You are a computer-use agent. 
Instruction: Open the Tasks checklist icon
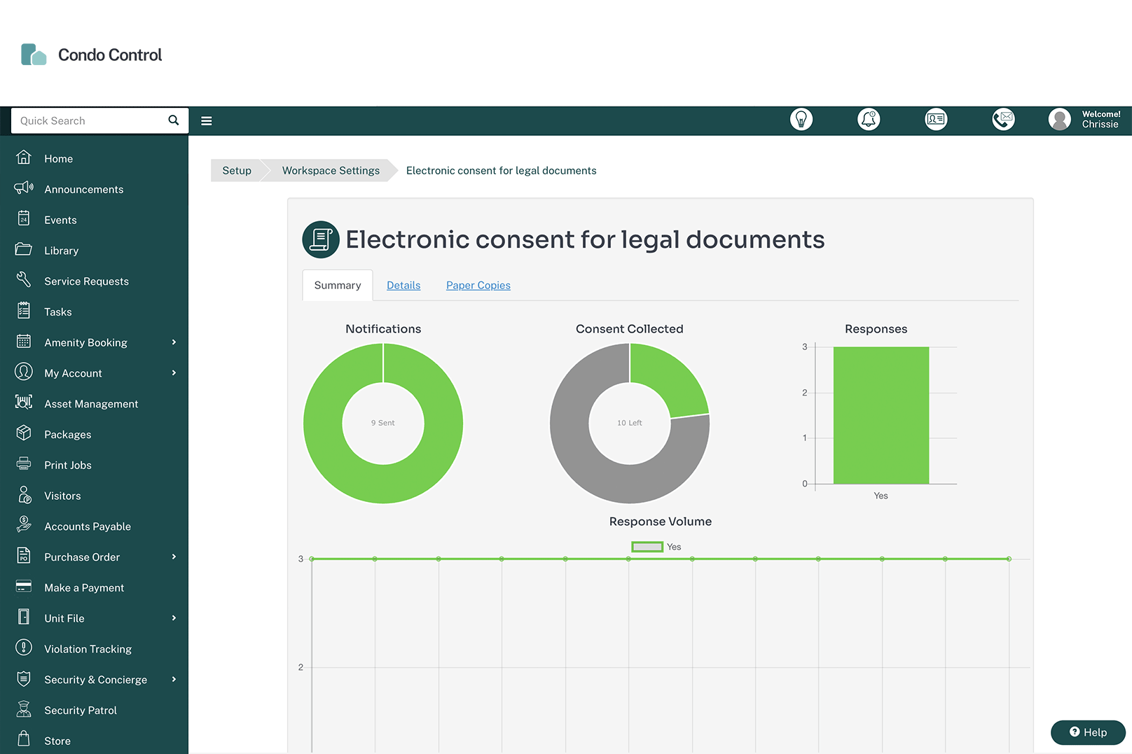[x=24, y=311]
